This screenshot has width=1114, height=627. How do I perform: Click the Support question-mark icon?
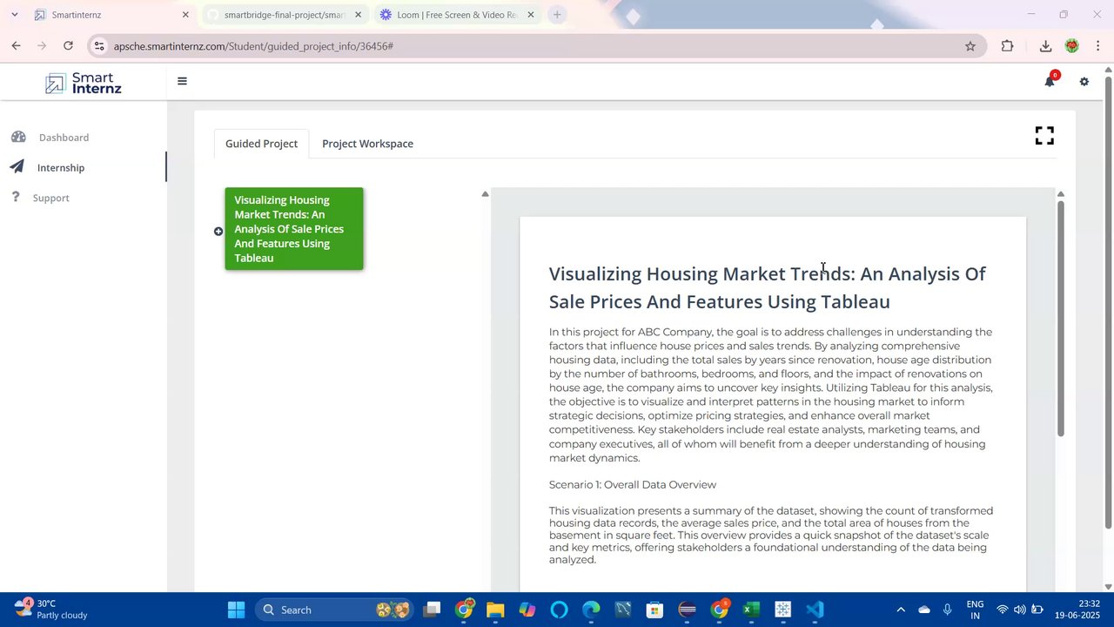[15, 198]
